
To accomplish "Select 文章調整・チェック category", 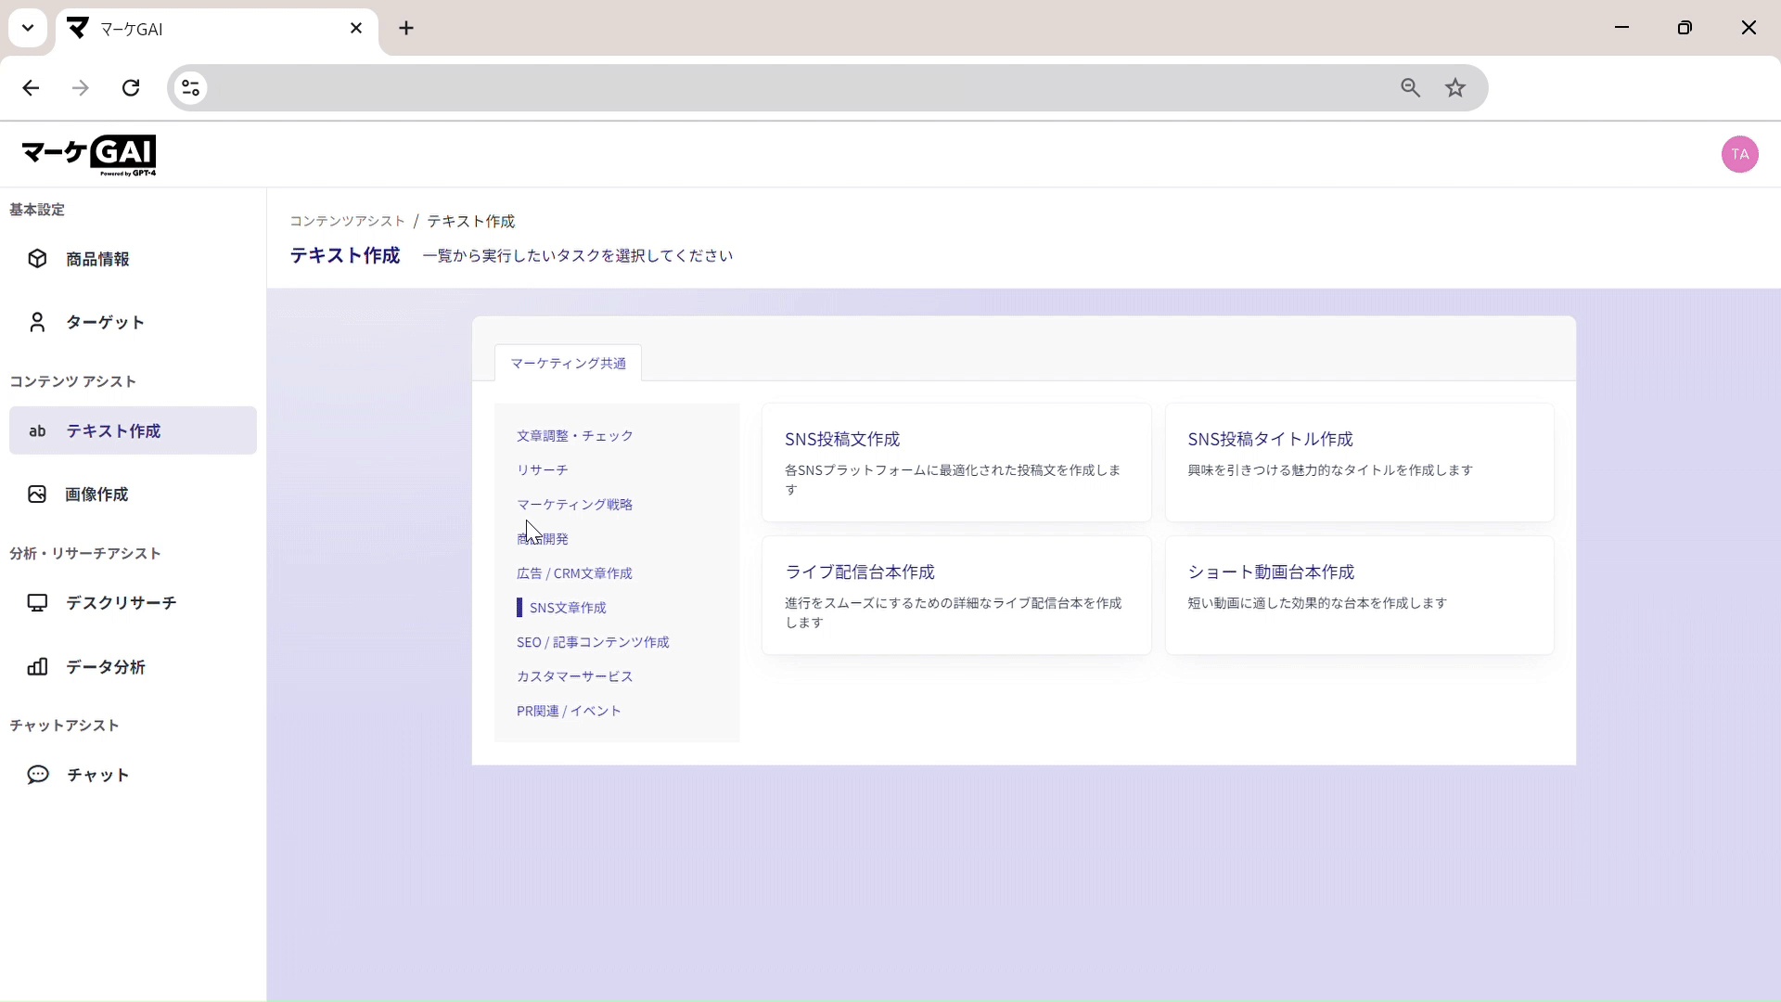I will pos(574,436).
